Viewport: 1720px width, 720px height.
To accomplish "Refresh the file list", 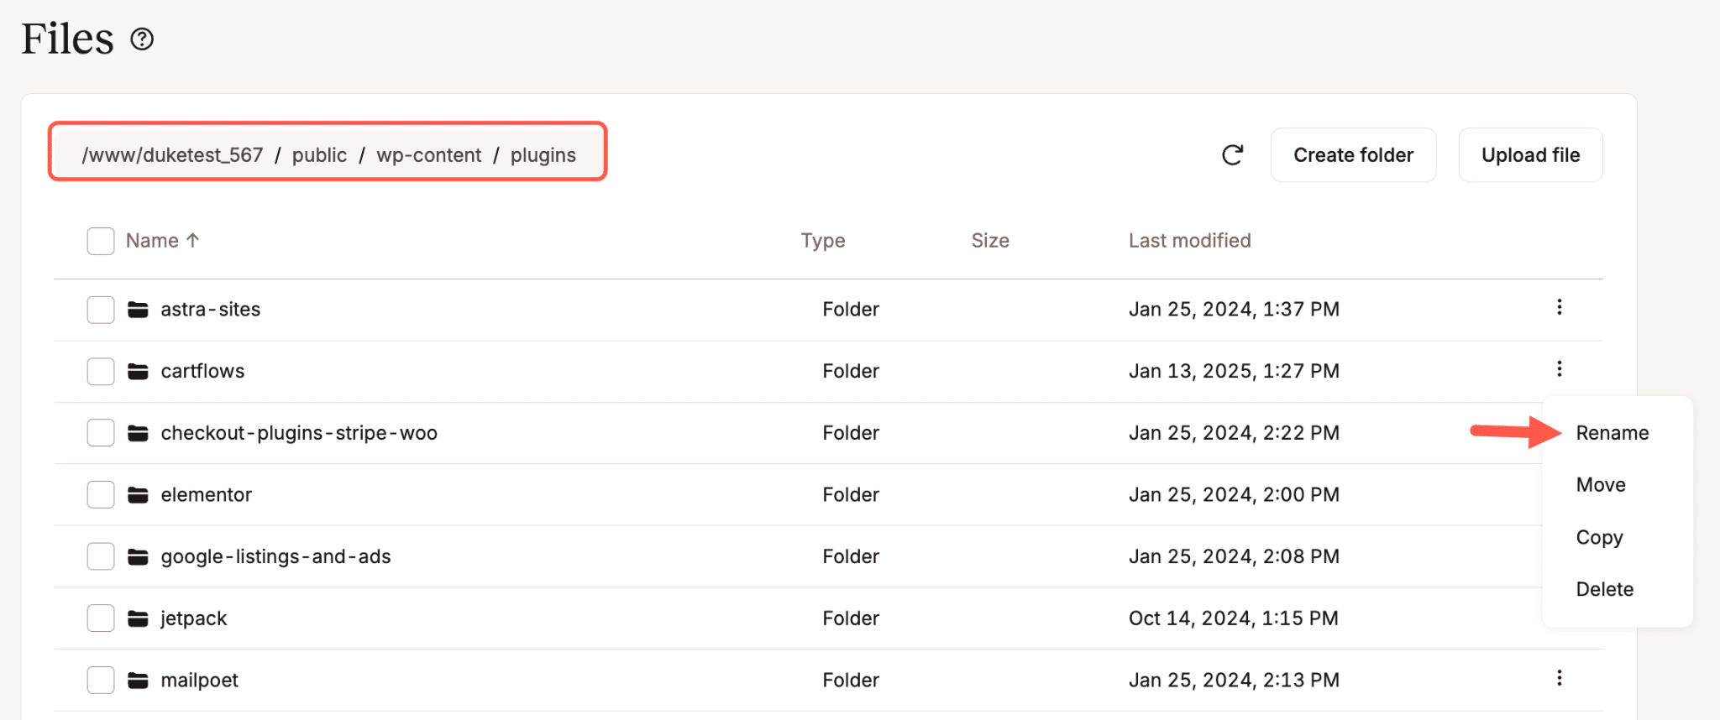I will pyautogui.click(x=1232, y=154).
